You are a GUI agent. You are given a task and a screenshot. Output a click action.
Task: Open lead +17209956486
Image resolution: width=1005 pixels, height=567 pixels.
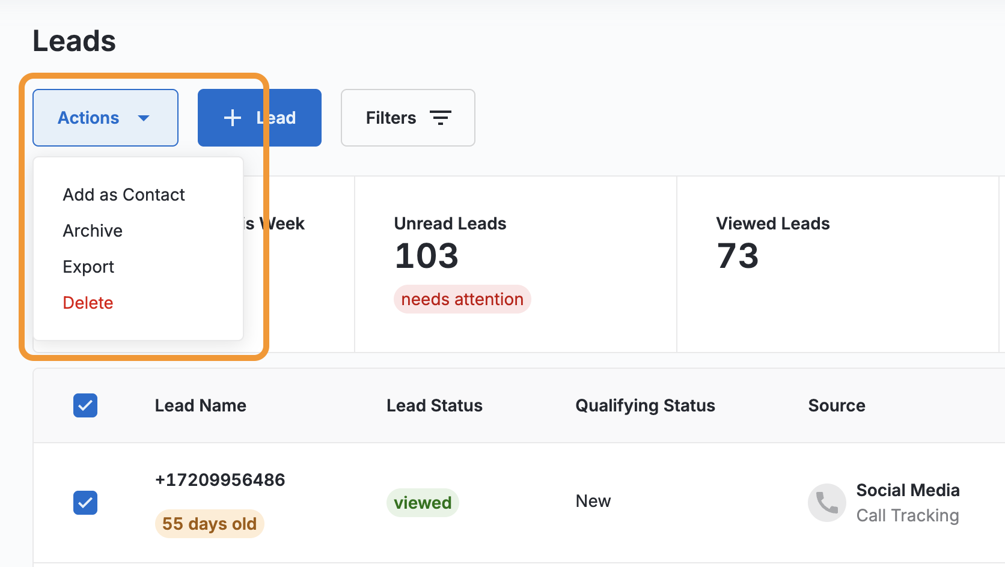(220, 480)
